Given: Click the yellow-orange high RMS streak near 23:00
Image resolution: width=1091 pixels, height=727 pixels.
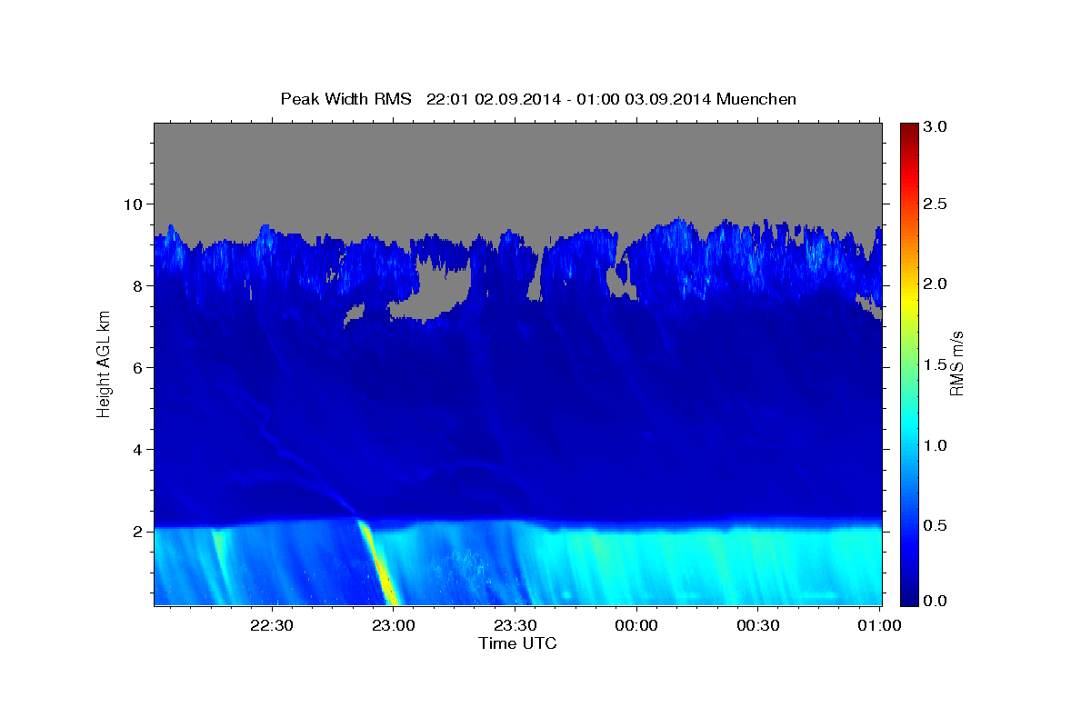Looking at the screenshot, I should (x=378, y=563).
